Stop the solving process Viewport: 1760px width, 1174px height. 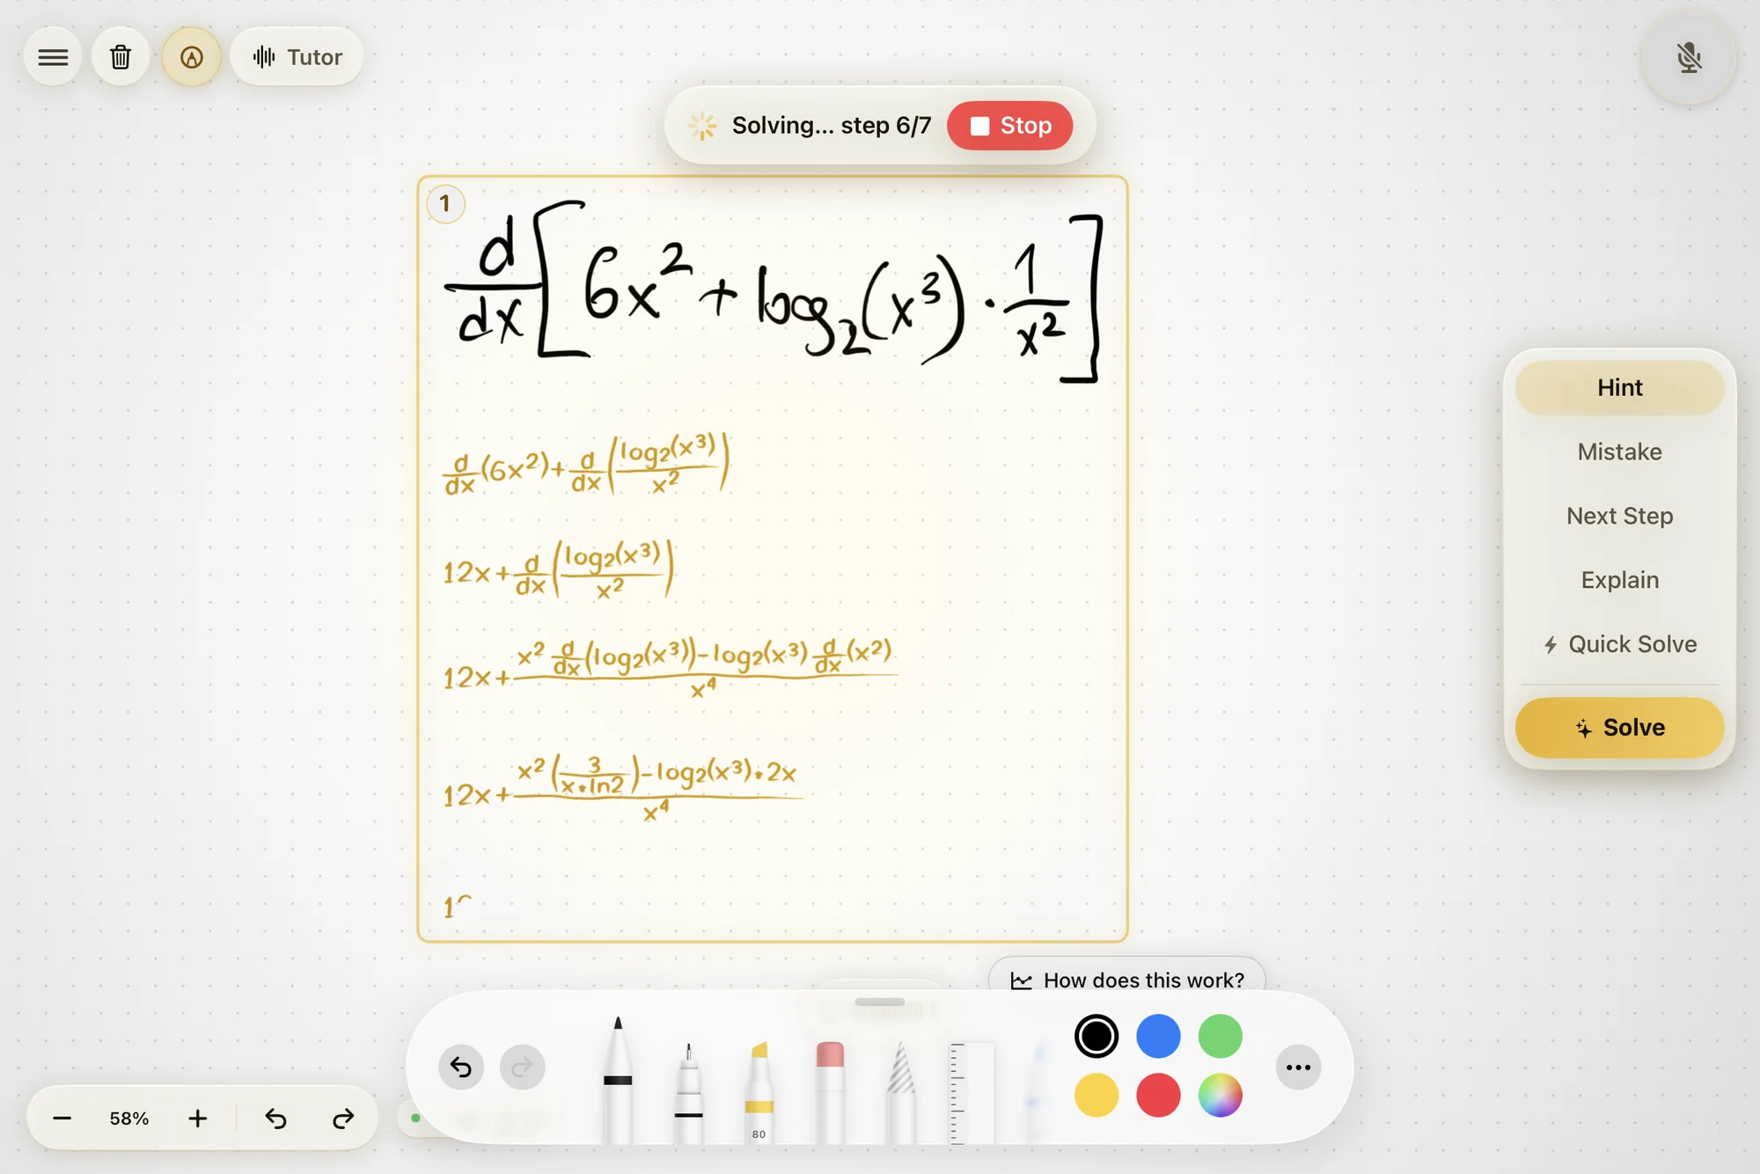click(1010, 126)
